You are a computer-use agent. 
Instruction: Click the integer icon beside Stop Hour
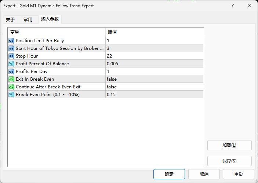pos(11,56)
